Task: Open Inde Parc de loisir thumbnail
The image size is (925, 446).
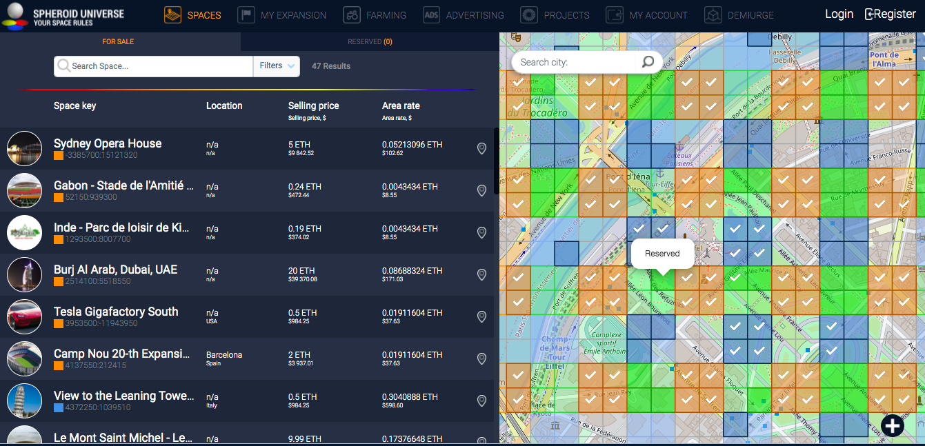Action: (24, 232)
